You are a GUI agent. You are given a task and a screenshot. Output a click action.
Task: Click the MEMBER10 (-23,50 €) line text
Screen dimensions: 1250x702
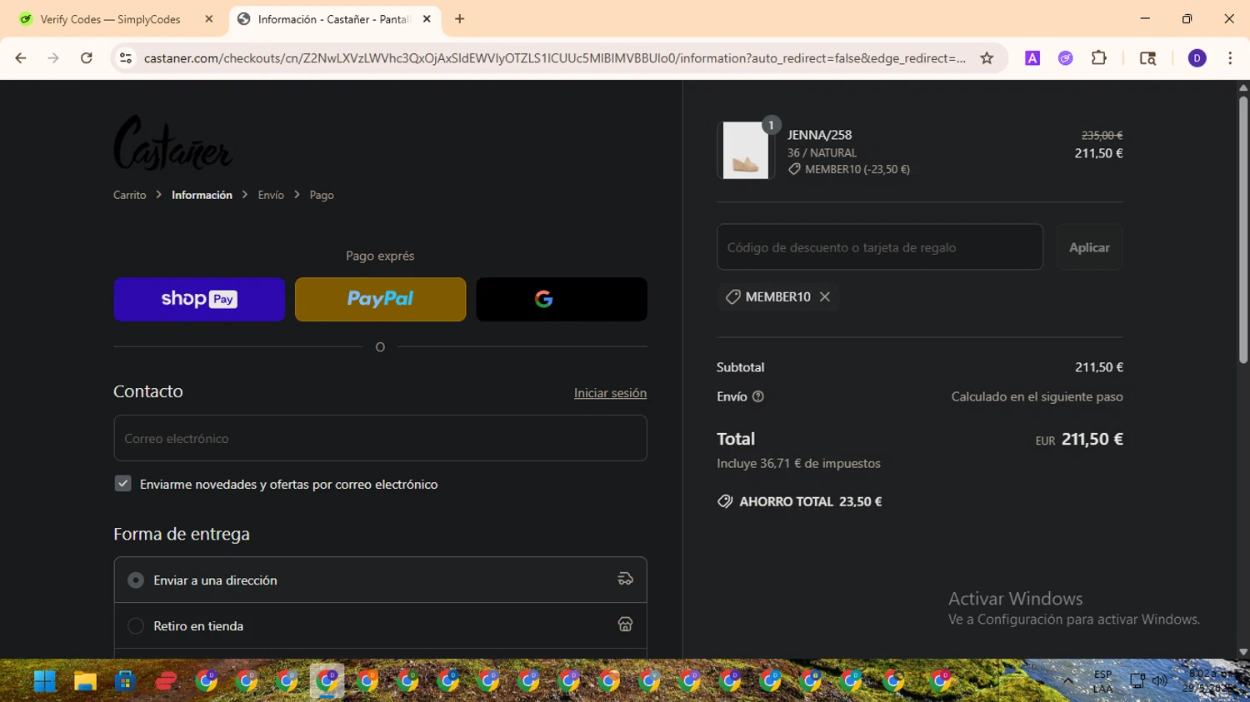pyautogui.click(x=857, y=169)
